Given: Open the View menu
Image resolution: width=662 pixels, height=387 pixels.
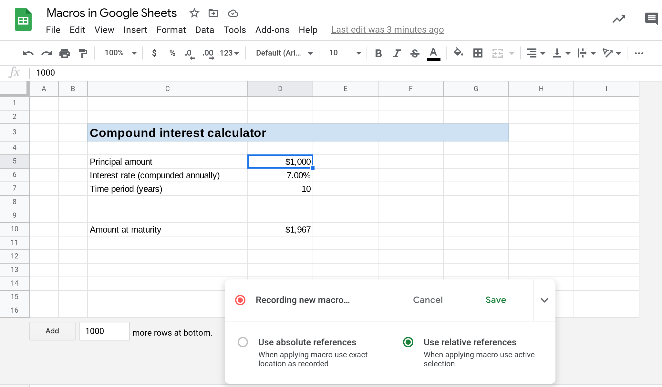Looking at the screenshot, I should click(x=104, y=30).
